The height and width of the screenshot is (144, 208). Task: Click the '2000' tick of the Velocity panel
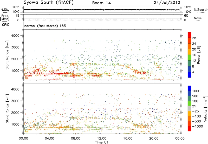(15, 113)
